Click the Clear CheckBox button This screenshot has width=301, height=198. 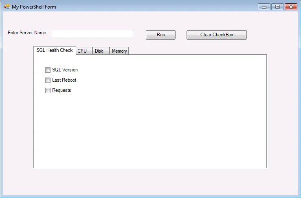[217, 35]
